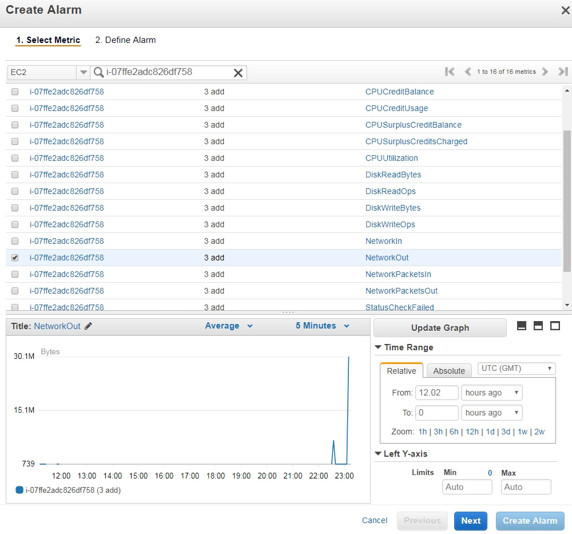This screenshot has width=572, height=534.
Task: Select the Relative time range tab
Action: pos(402,370)
